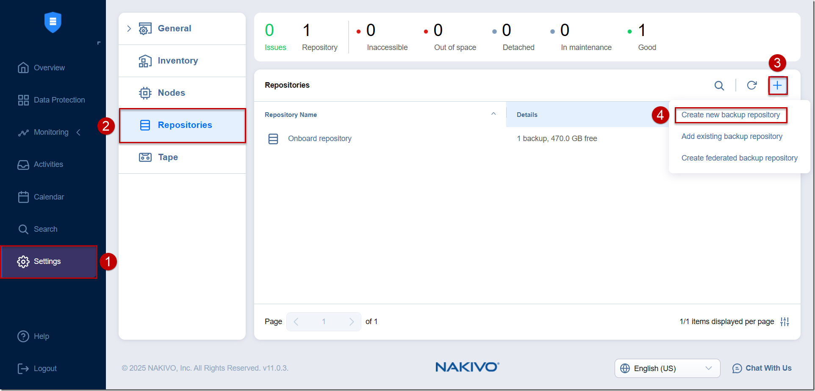Viewport: 815px width, 391px height.
Task: Click Logout
Action: pos(45,369)
